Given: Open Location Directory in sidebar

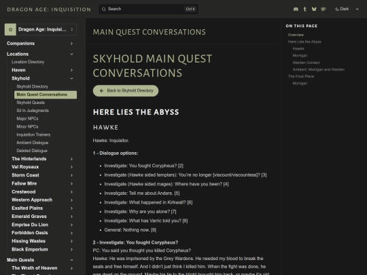Looking at the screenshot, I should tap(28, 62).
